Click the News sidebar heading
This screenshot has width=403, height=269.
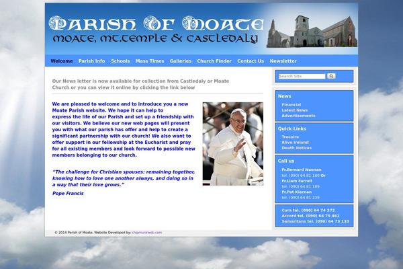click(284, 96)
